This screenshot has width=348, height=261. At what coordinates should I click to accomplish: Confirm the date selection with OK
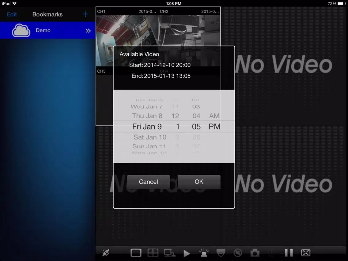pos(199,182)
